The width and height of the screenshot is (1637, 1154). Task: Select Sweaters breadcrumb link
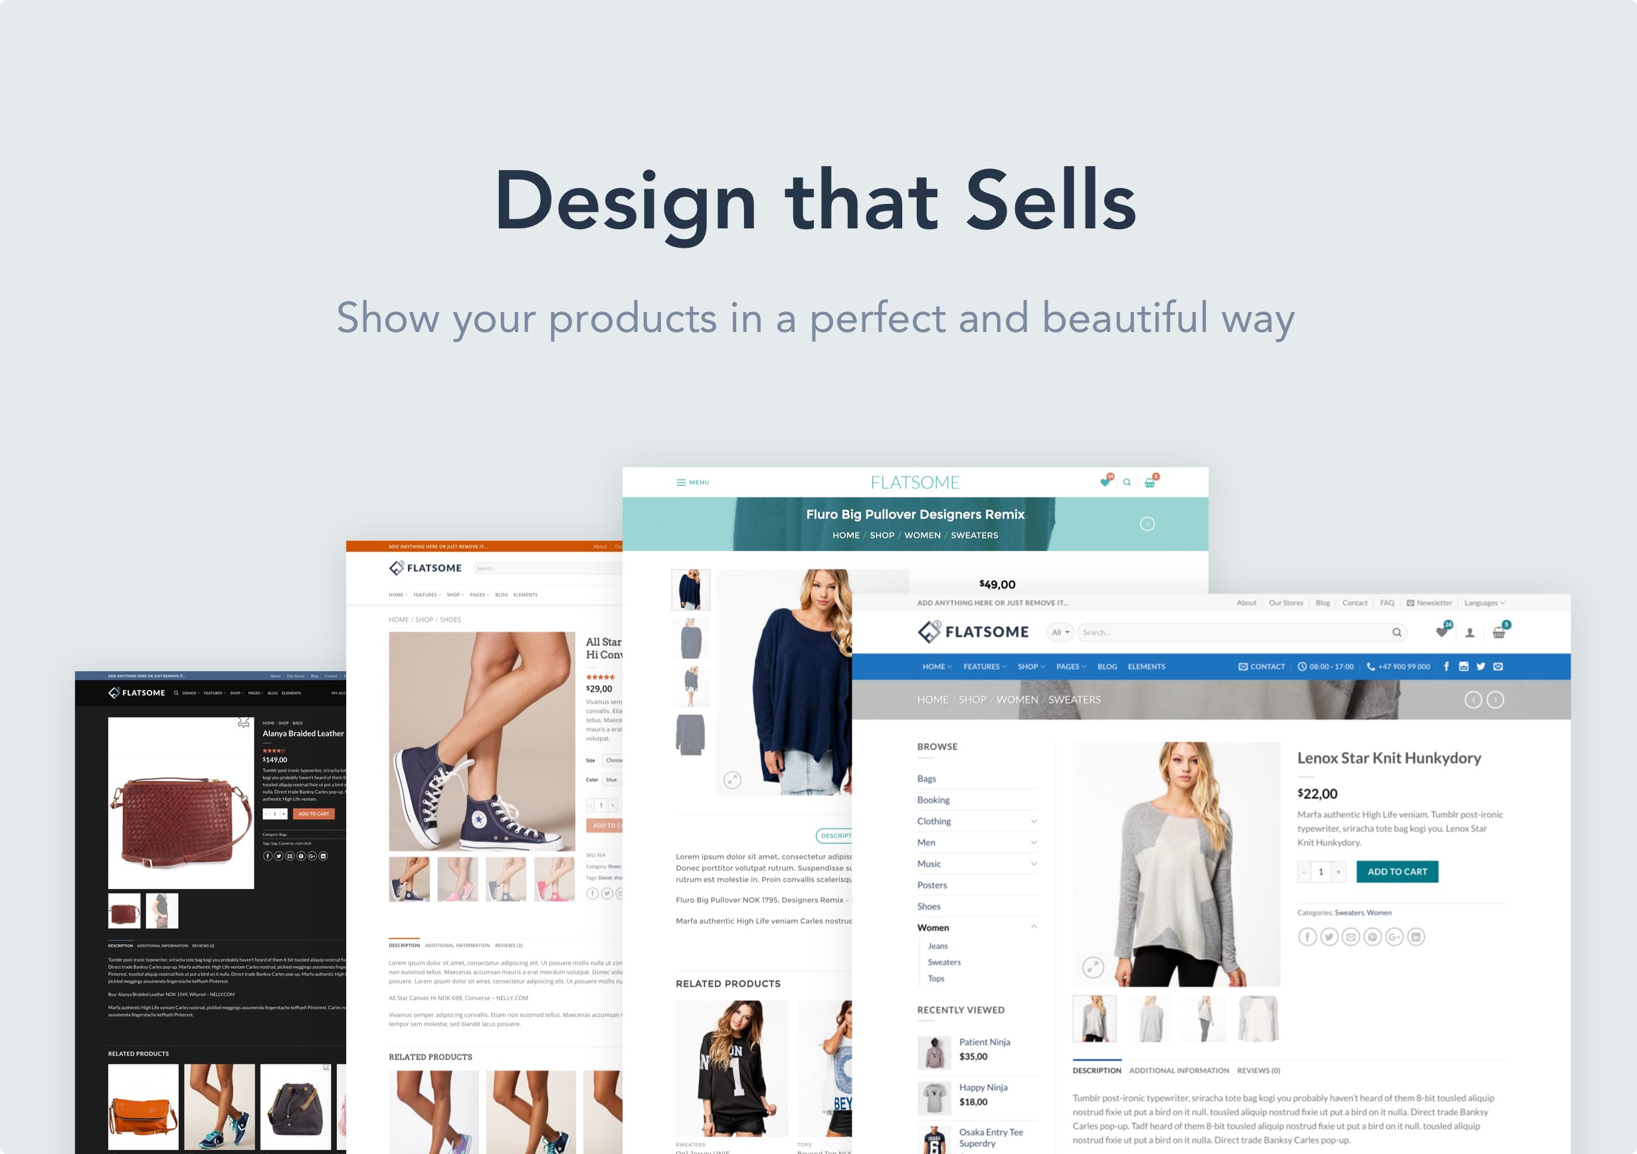(x=1075, y=699)
